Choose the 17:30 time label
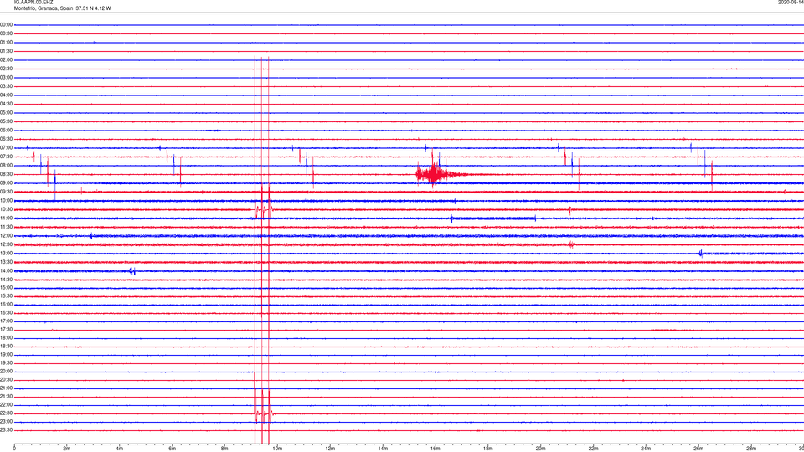 (x=7, y=330)
